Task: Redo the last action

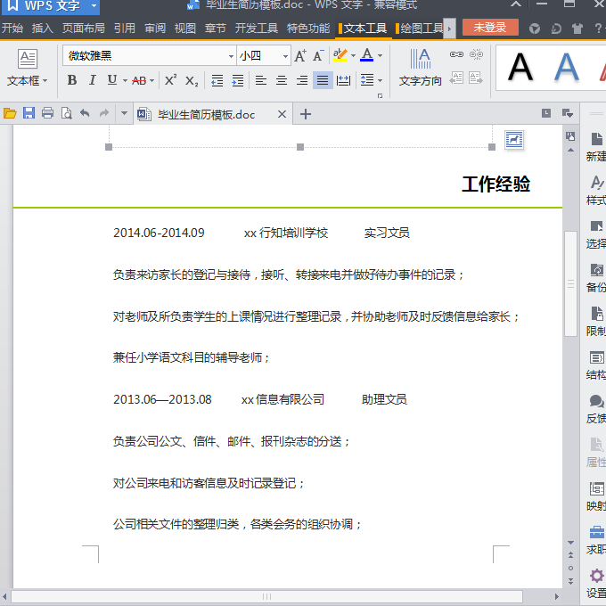Action: (x=104, y=113)
